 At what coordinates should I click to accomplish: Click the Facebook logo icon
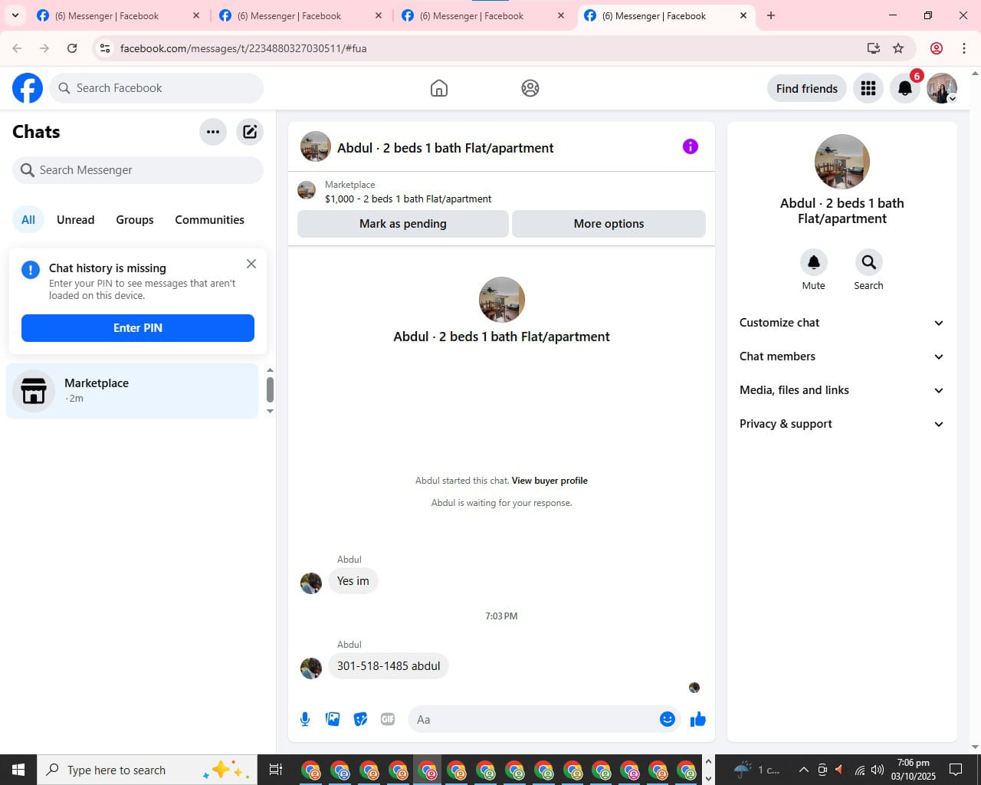28,88
